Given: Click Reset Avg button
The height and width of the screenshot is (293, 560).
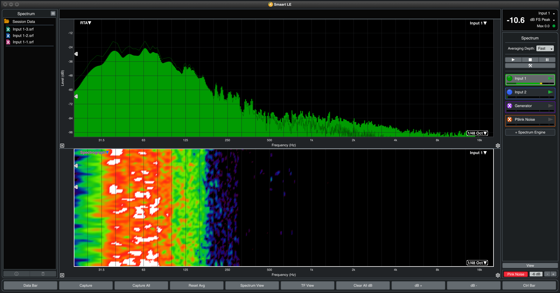Looking at the screenshot, I should [x=197, y=285].
